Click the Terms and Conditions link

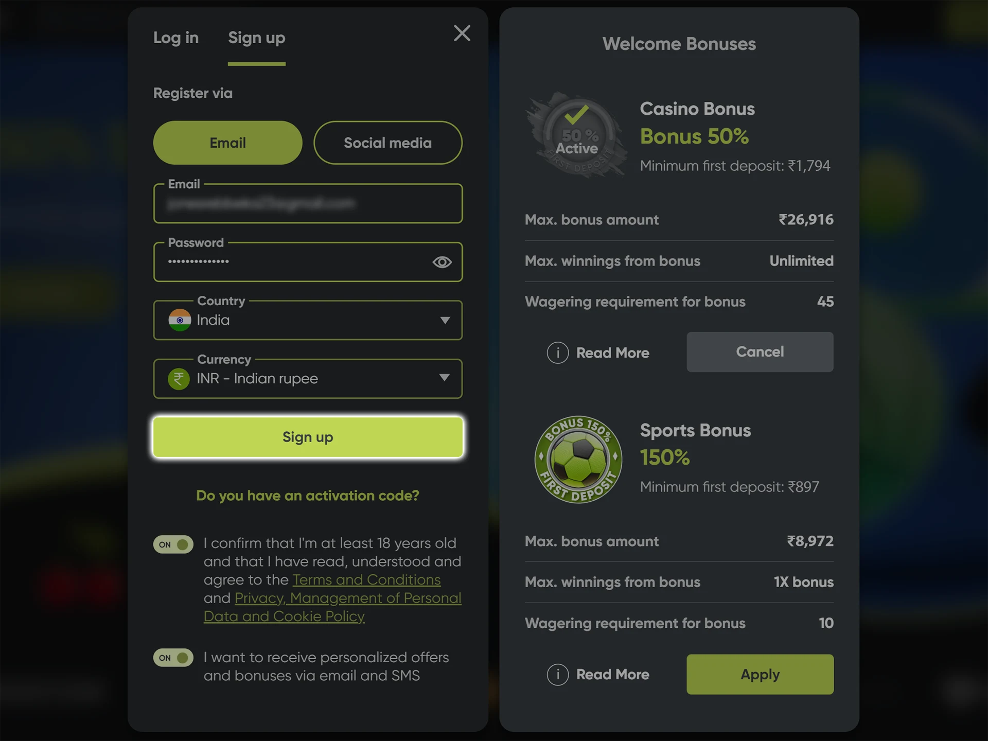point(366,580)
